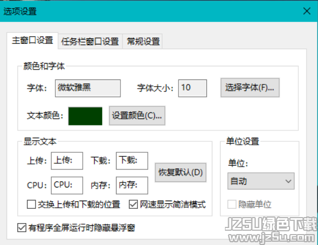The image size is (318, 245).
Task: Open the 单位 dropdown showing 自动
Action: pos(261,181)
